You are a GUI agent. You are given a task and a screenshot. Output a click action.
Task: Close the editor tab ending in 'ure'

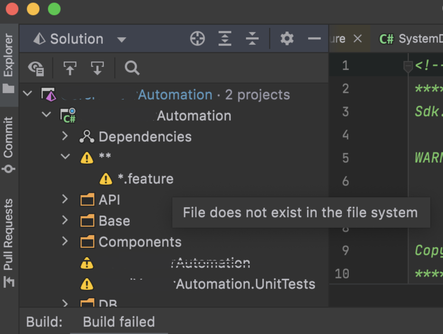pos(357,39)
